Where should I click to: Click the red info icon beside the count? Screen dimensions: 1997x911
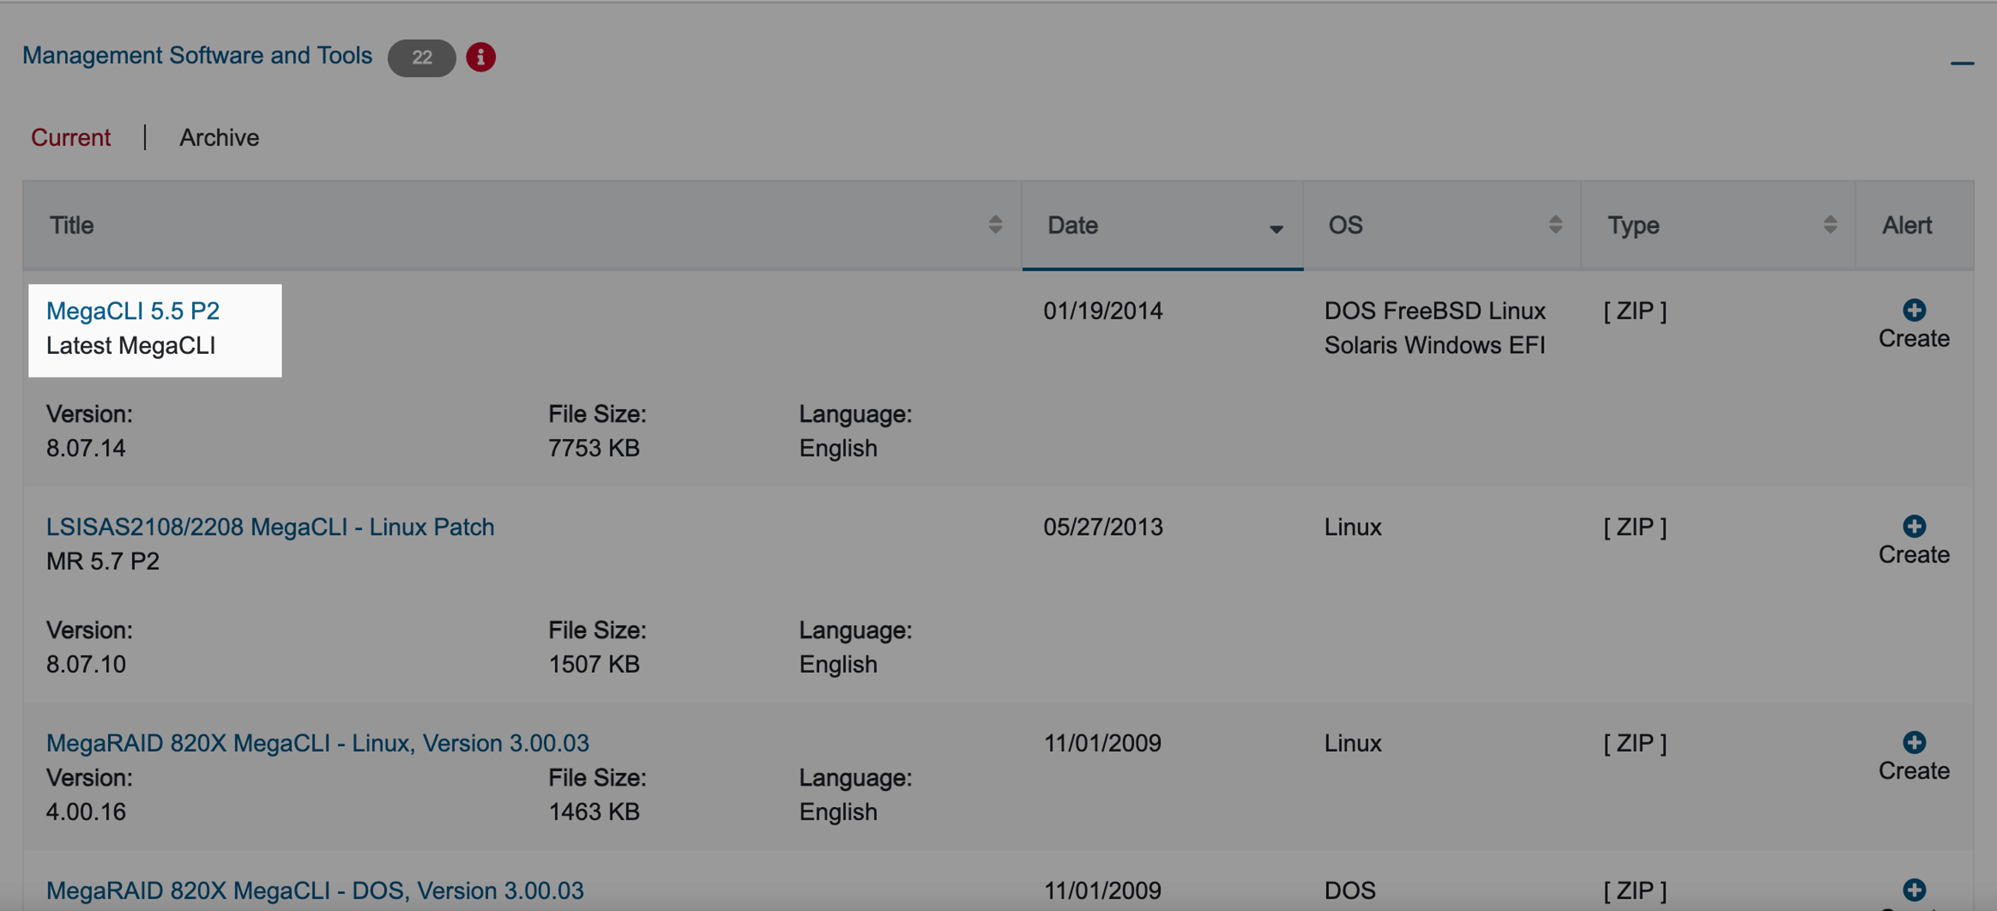click(x=481, y=57)
